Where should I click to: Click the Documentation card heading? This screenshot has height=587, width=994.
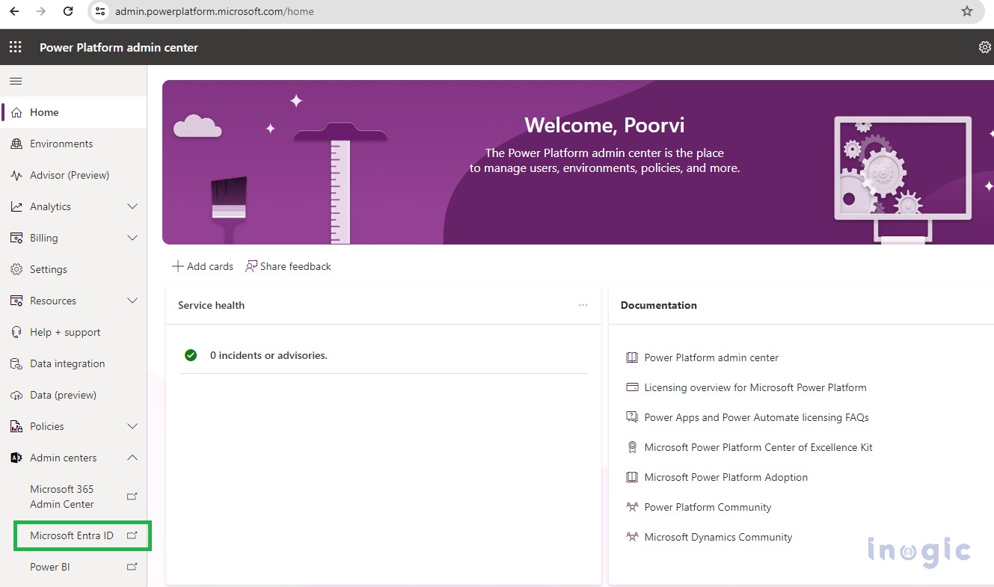659,305
